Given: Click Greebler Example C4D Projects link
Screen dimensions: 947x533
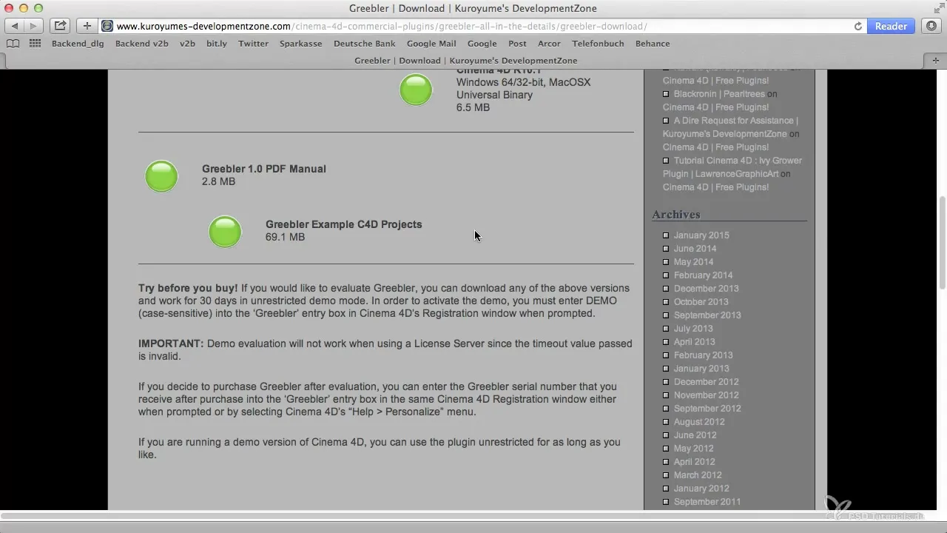Looking at the screenshot, I should (x=343, y=224).
